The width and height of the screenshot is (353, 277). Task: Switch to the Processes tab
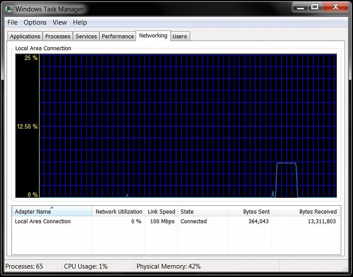tap(57, 36)
